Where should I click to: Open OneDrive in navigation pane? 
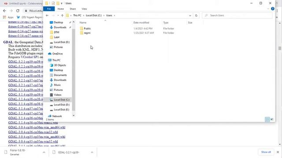click(x=57, y=54)
